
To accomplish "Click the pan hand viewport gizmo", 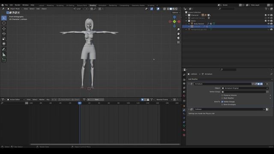I will pos(179,33).
